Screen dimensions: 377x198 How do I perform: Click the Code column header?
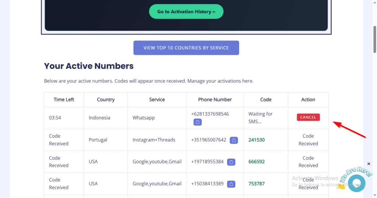coord(266,99)
